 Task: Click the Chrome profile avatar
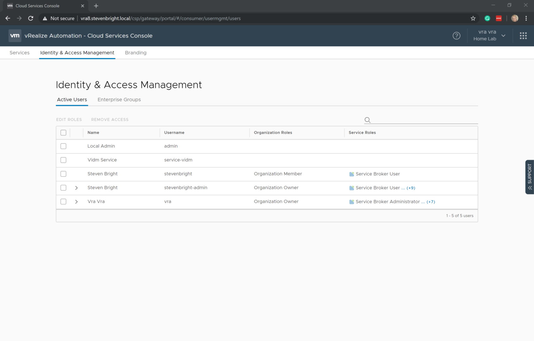point(514,18)
